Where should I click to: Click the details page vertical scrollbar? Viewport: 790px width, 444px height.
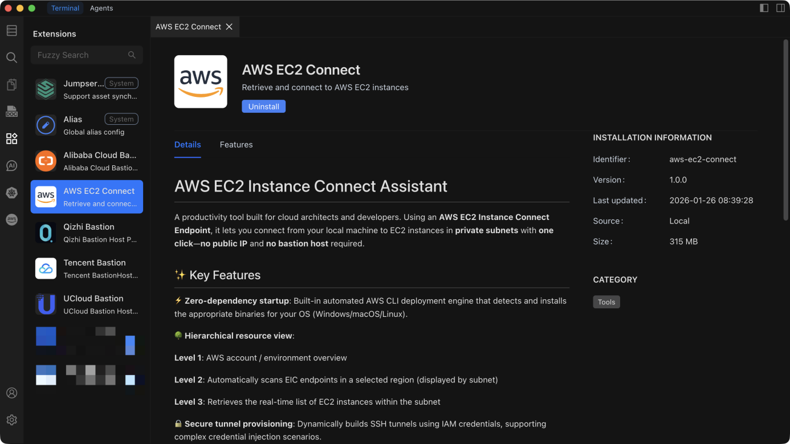tap(785, 131)
